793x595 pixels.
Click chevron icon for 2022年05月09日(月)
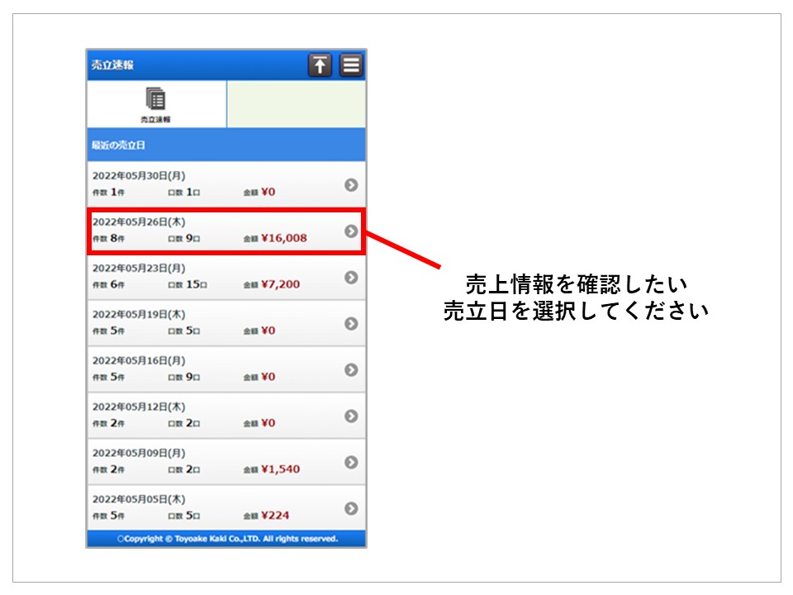[351, 462]
